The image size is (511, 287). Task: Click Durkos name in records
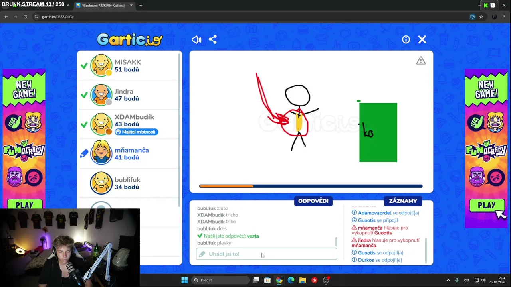pyautogui.click(x=366, y=260)
